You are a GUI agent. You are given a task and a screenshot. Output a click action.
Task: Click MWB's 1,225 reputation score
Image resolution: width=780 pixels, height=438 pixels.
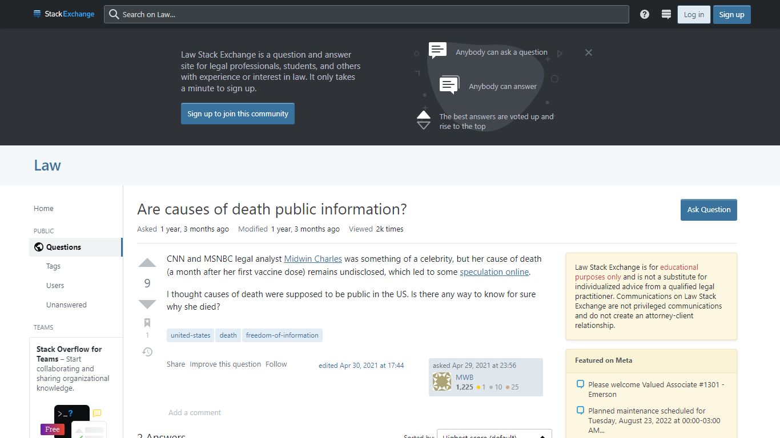[464, 387]
